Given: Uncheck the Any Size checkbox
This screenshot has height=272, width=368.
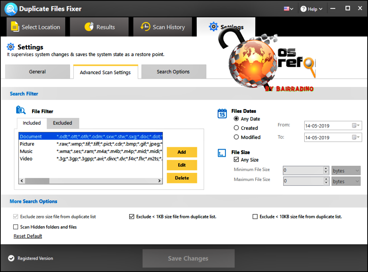Looking at the screenshot, I should (x=236, y=160).
